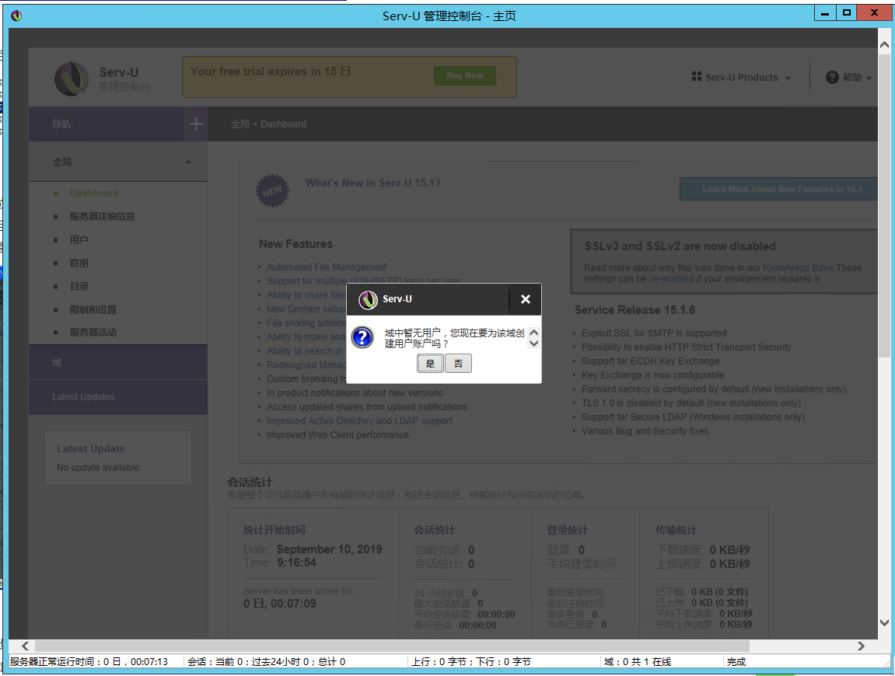Open Improved Active Directory and LDAP support link
This screenshot has width=895, height=676.
tap(359, 421)
